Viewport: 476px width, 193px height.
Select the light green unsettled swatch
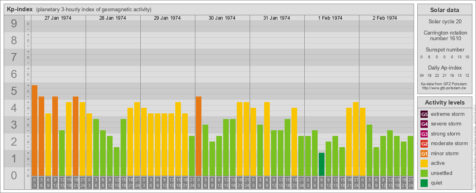[424, 173]
